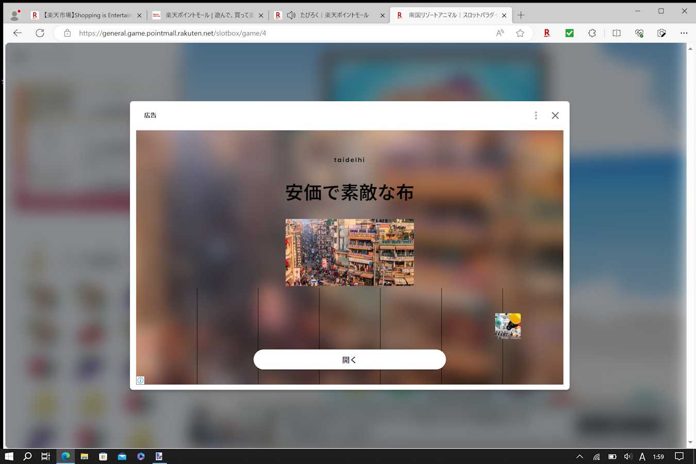696x464 pixels.
Task: Open the Windows Start menu
Action: [9, 456]
